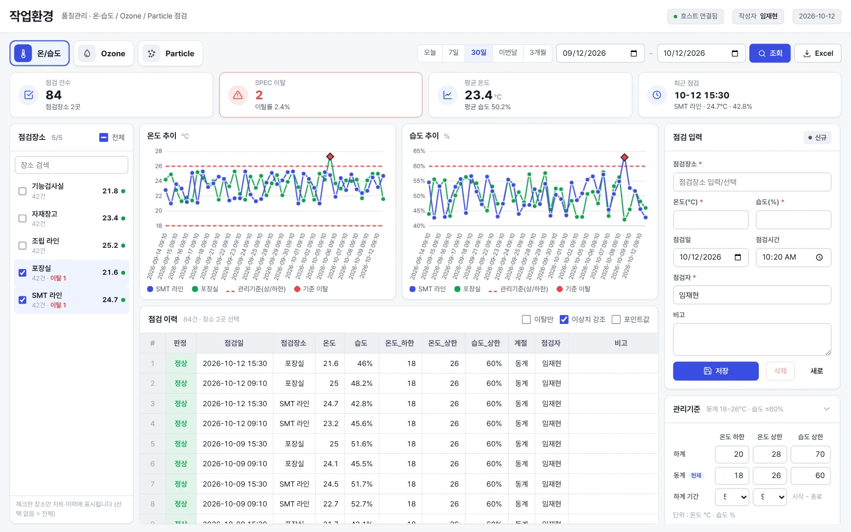Screen dimensions: 851x532
Task: Click the 삭제 delete button
Action: 780,371
